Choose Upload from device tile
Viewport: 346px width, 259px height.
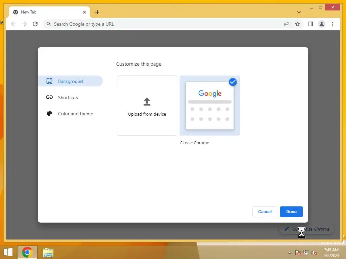click(x=147, y=106)
